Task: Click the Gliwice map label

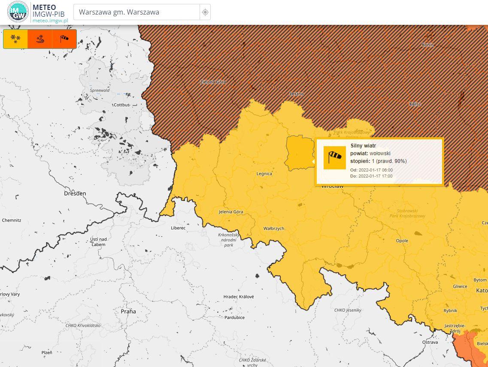Action: click(x=460, y=286)
